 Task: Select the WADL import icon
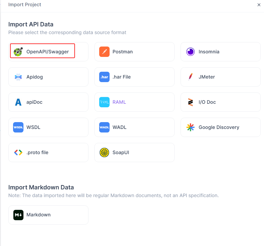pyautogui.click(x=104, y=127)
